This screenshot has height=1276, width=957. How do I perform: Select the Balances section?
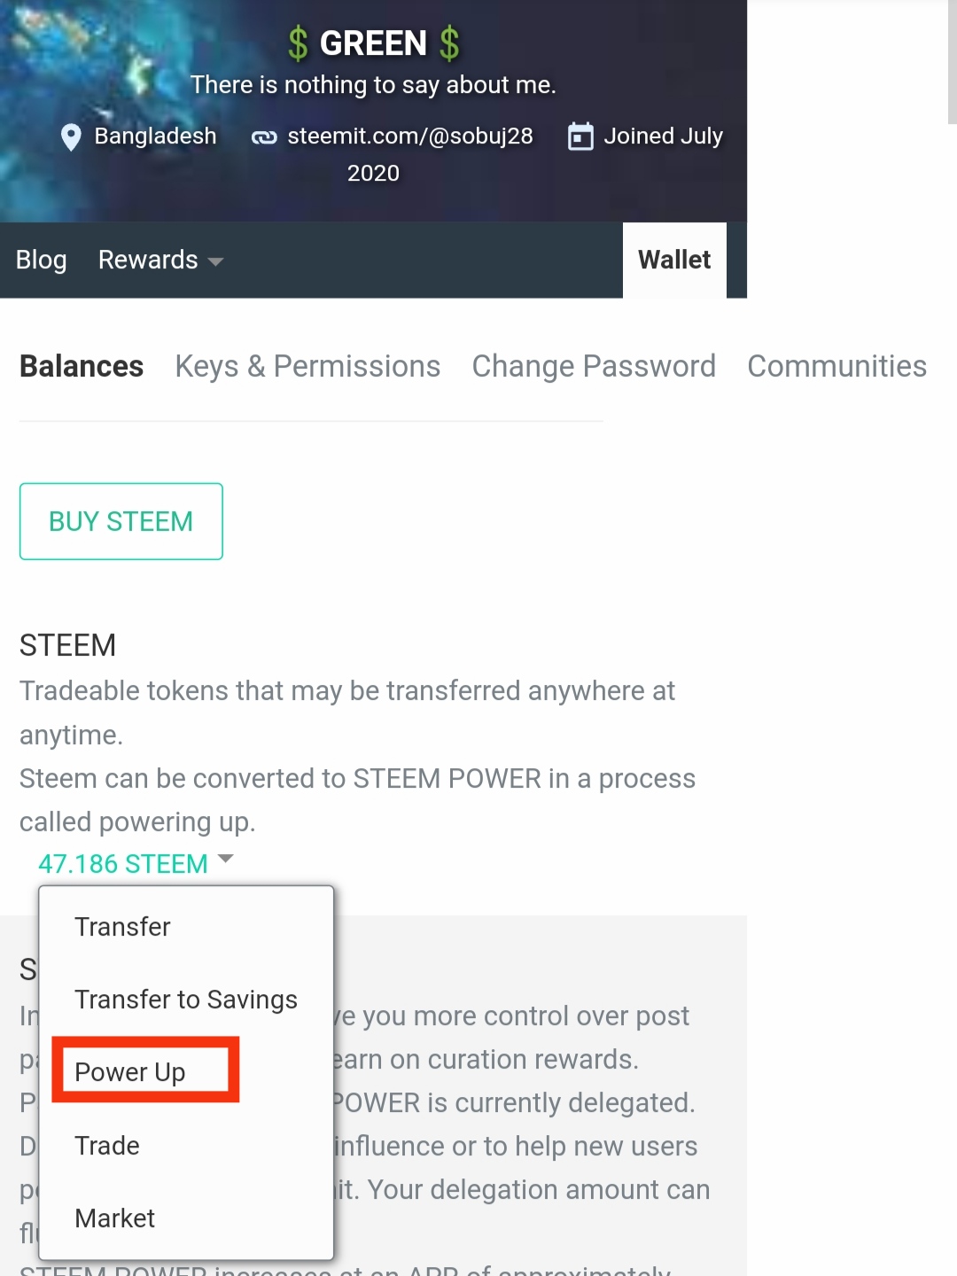point(82,366)
